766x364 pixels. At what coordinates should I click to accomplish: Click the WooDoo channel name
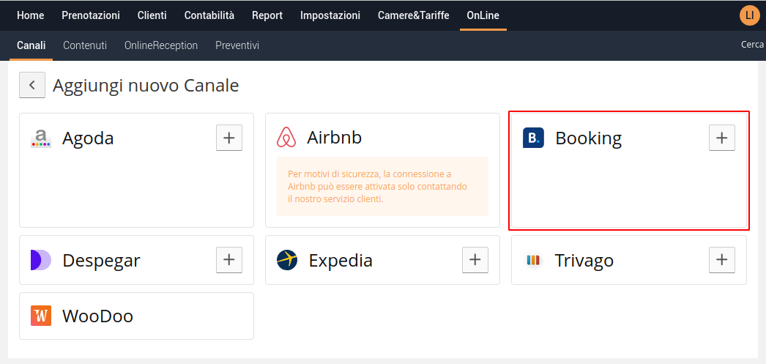coord(97,316)
